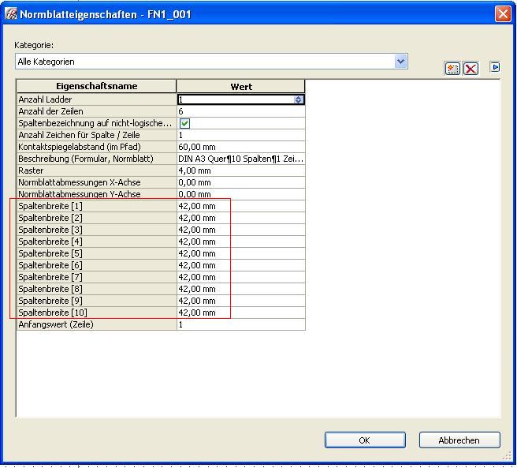Select Beschreibung (Formular, Normblatt) row

96,159
